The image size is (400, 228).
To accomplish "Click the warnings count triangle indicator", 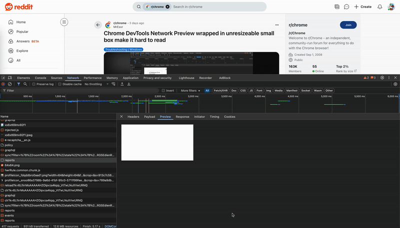I will (x=366, y=78).
